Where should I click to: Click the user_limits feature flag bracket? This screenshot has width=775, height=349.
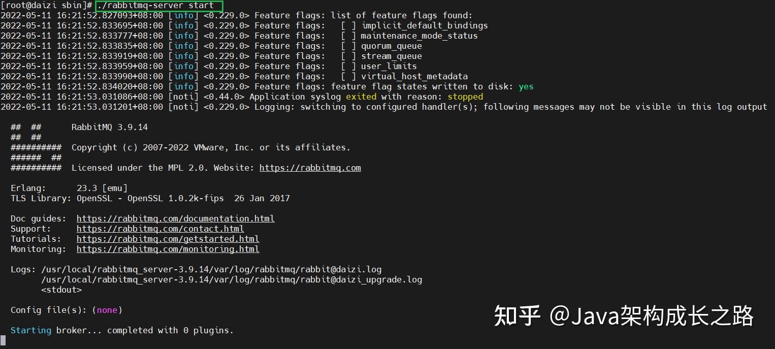tap(348, 66)
